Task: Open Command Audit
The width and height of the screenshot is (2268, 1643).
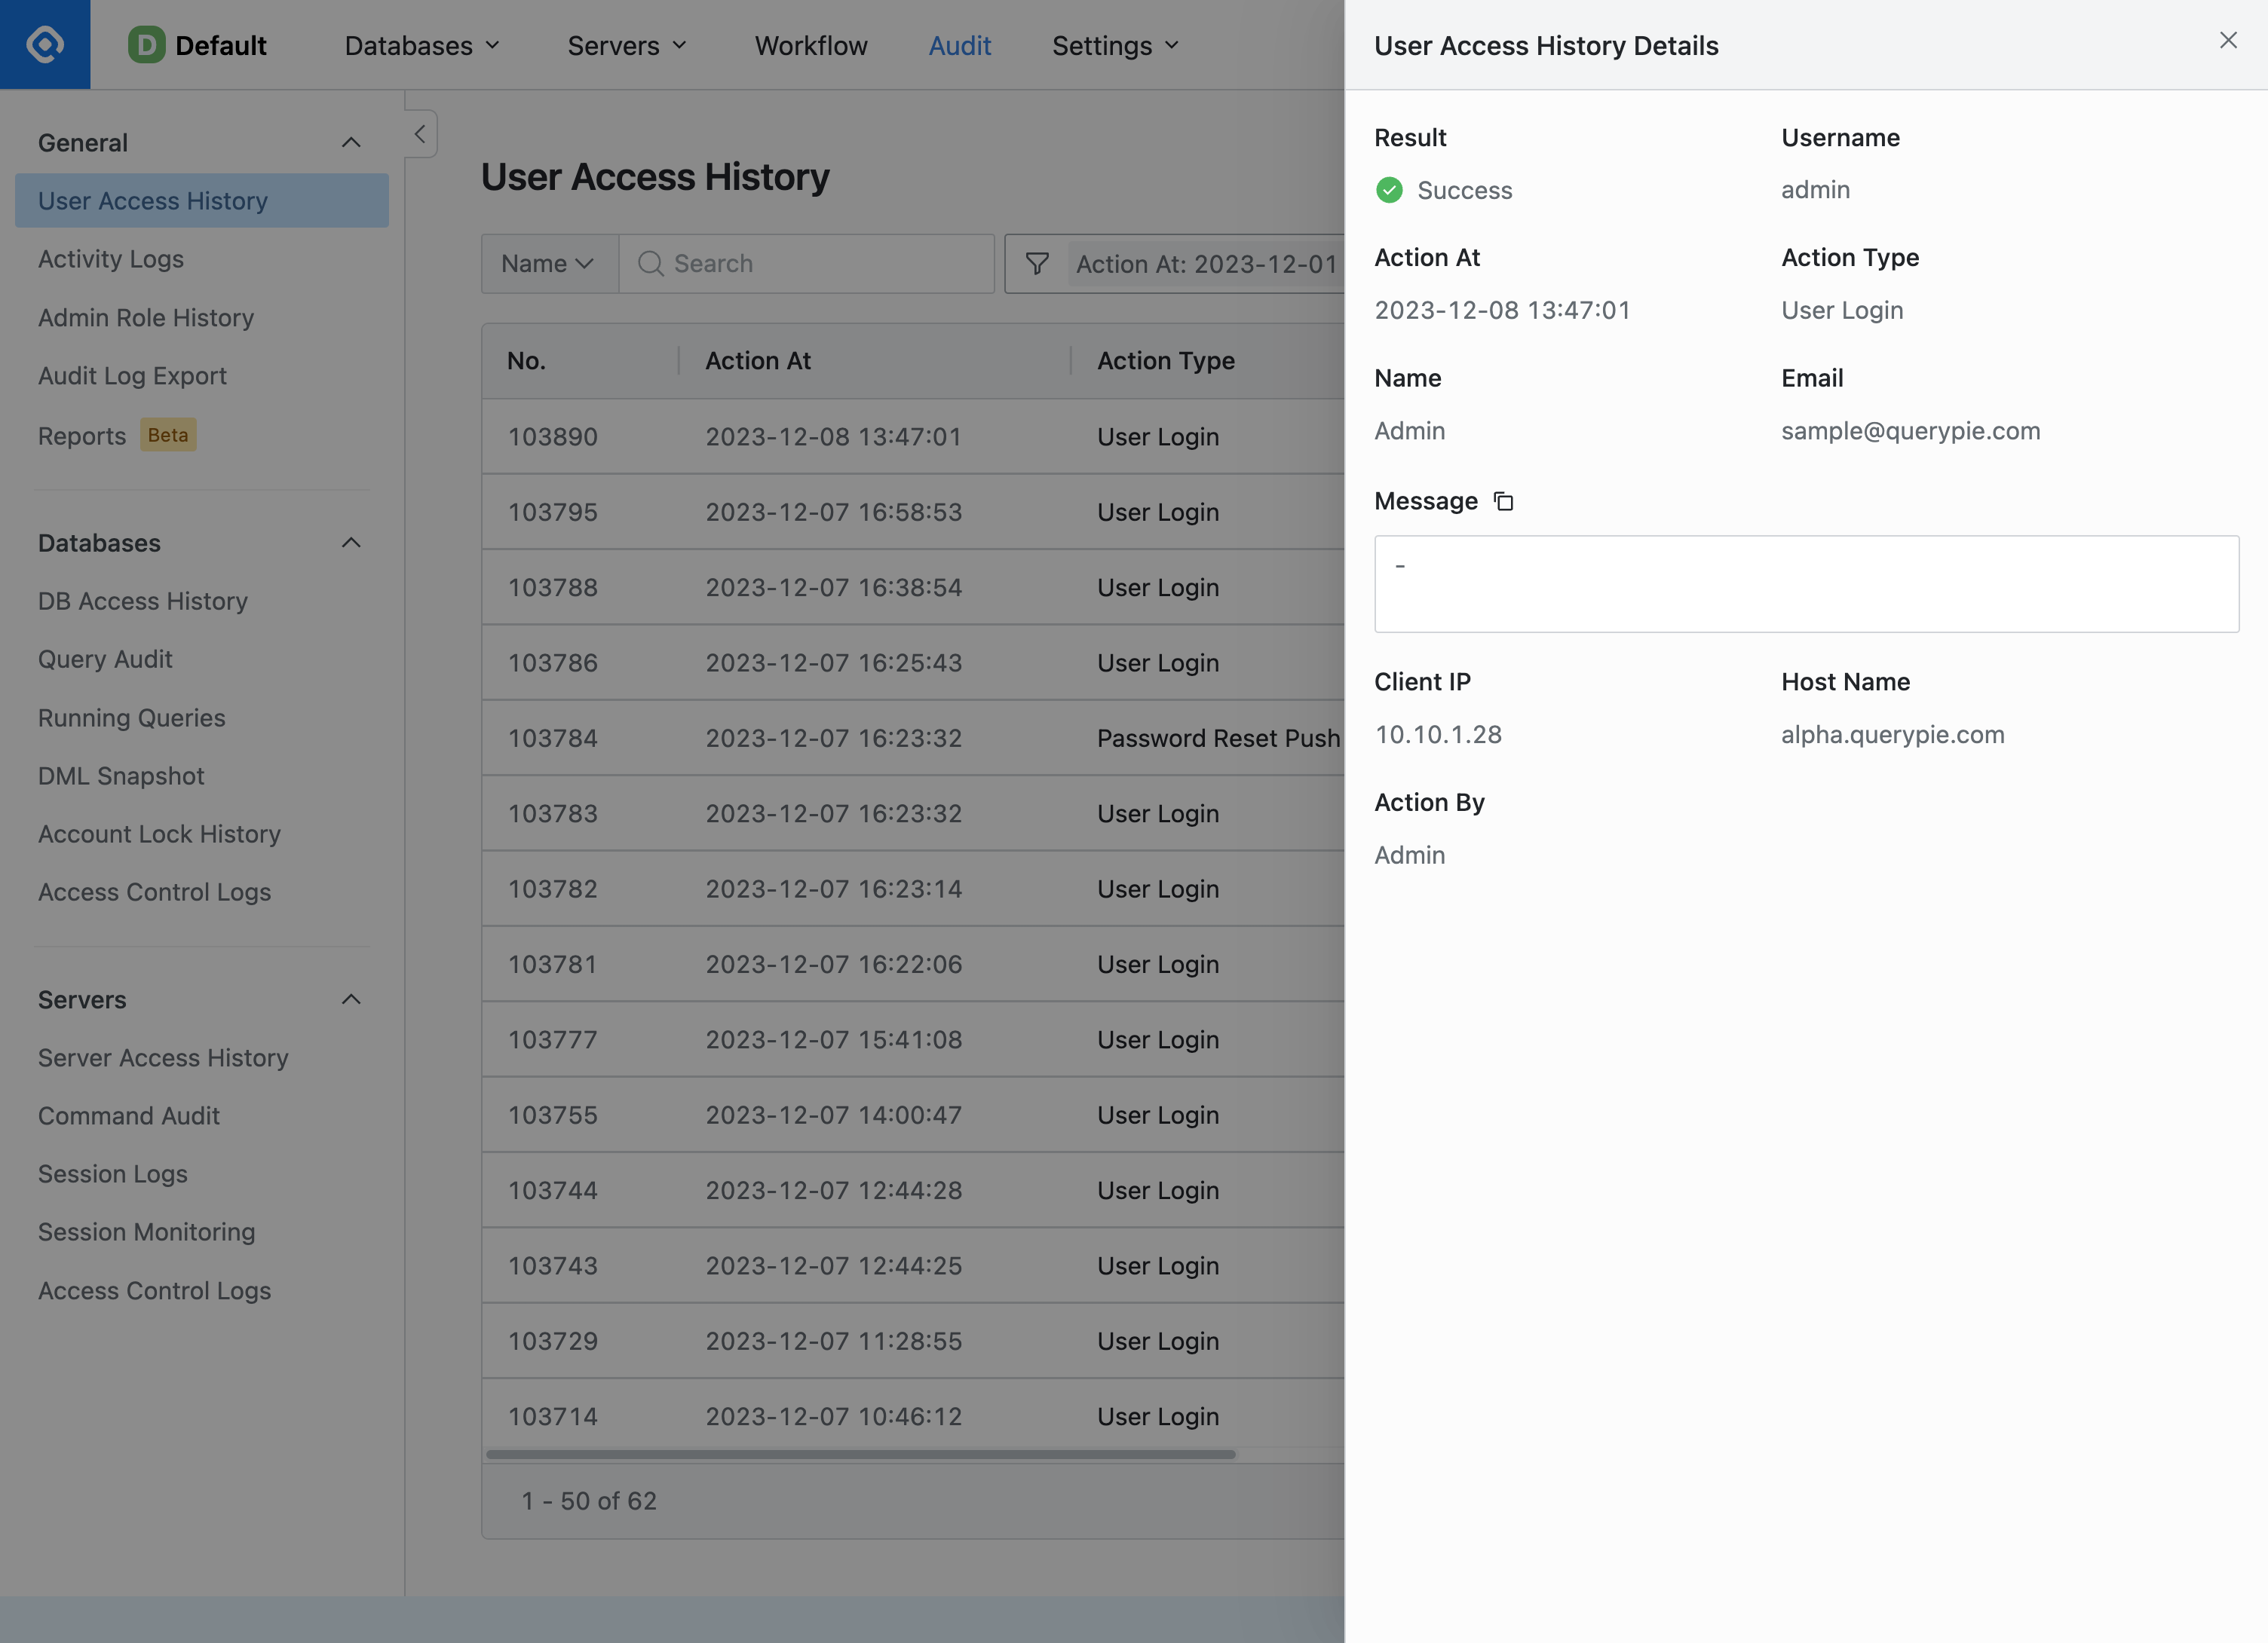Action: [129, 1115]
